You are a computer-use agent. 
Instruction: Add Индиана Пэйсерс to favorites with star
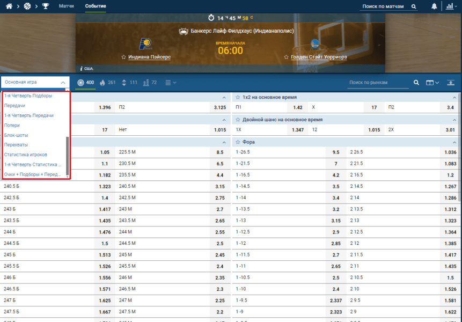[123, 56]
